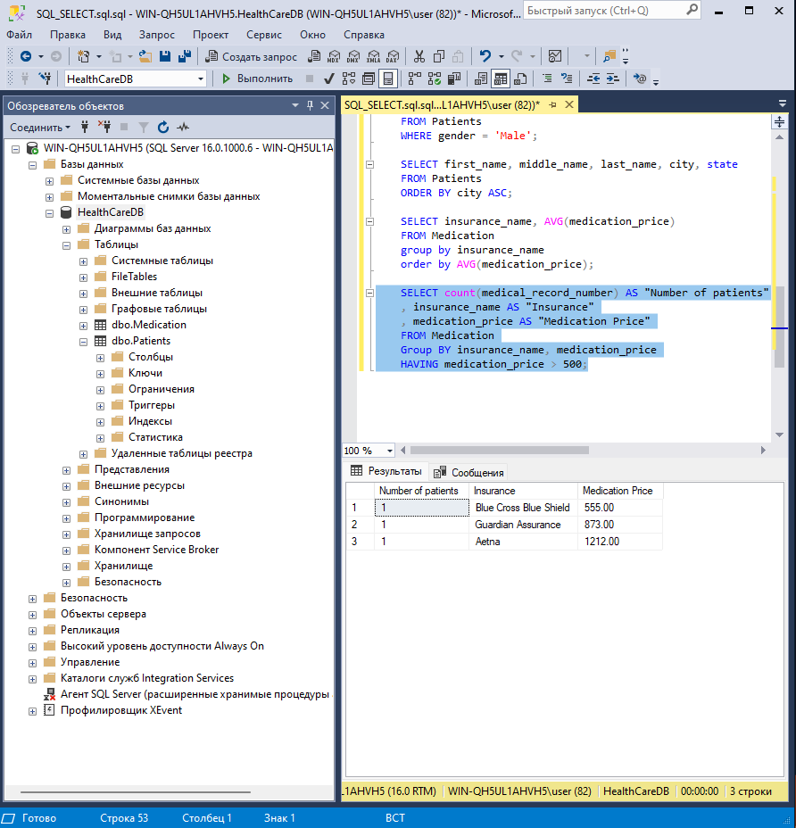Create a new DAX query
This screenshot has height=828, width=796.
[x=393, y=56]
